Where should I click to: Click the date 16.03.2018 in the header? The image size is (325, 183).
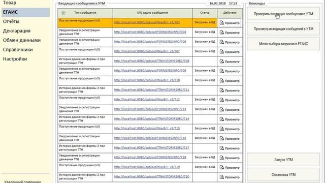click(217, 4)
